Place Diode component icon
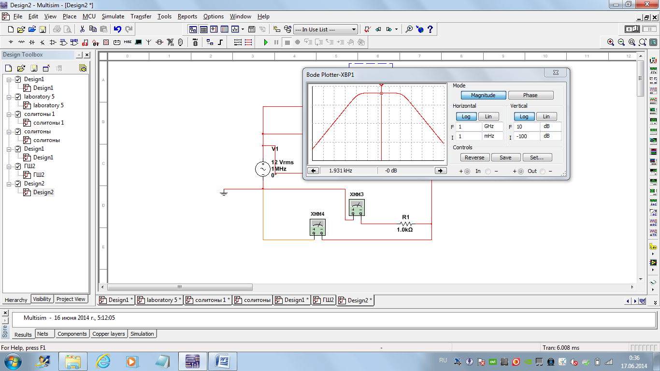The height and width of the screenshot is (371, 660). coord(32,43)
